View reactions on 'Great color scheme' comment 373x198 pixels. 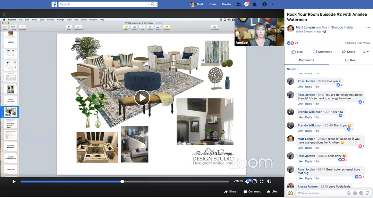tap(360, 177)
